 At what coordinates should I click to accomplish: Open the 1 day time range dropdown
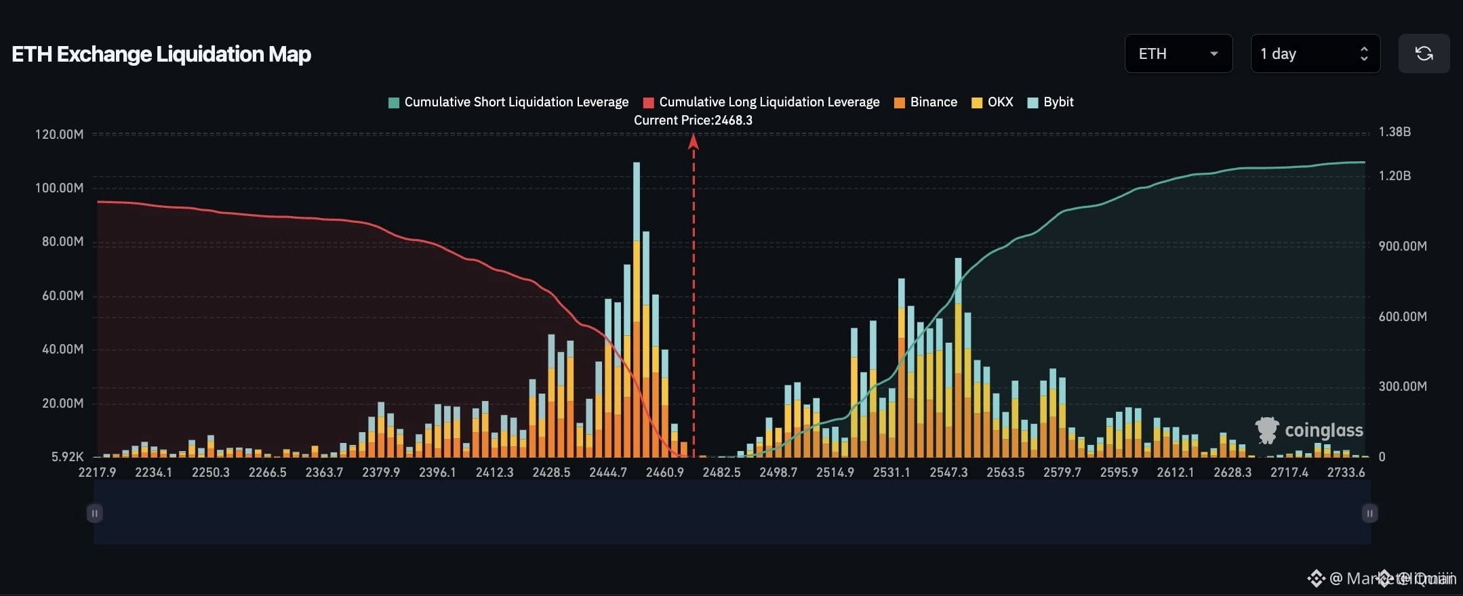[1315, 54]
